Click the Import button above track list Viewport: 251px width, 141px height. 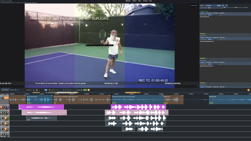pyautogui.click(x=2, y=94)
